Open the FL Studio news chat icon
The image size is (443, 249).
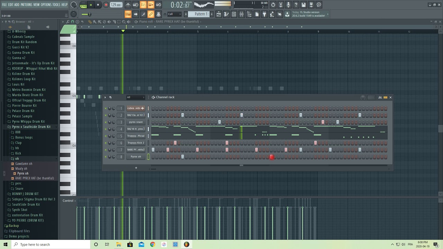pos(319,5)
